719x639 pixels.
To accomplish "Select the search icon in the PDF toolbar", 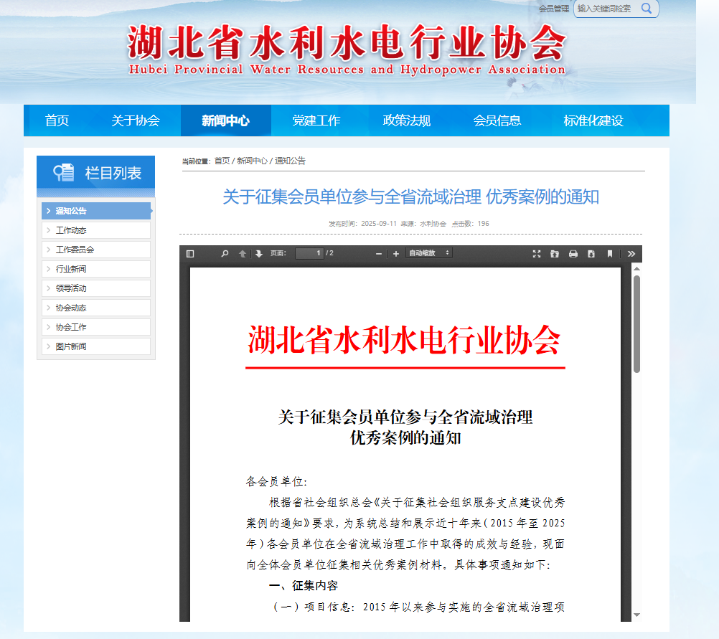I will click(x=225, y=253).
